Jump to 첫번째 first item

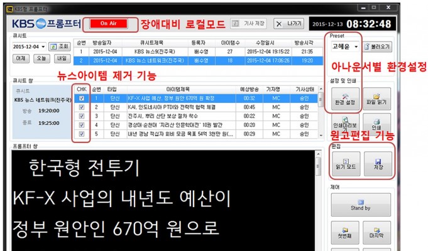coord(345,232)
